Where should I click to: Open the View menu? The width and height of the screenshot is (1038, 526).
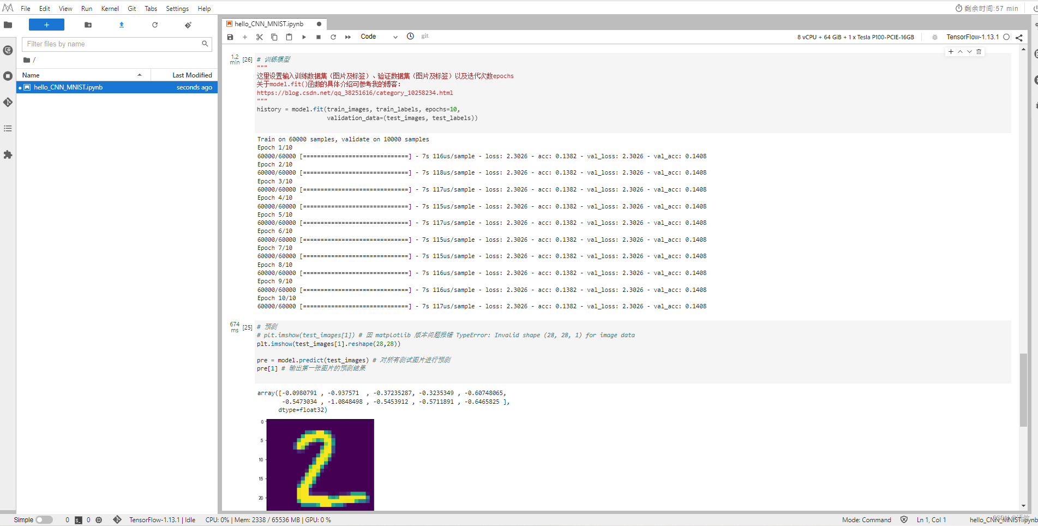pos(65,9)
